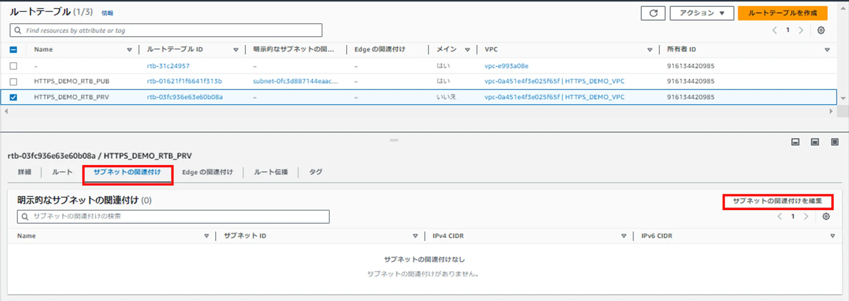The height and width of the screenshot is (301, 849).
Task: Sort by the ルートテーブル ID column arrow
Action: [x=236, y=50]
